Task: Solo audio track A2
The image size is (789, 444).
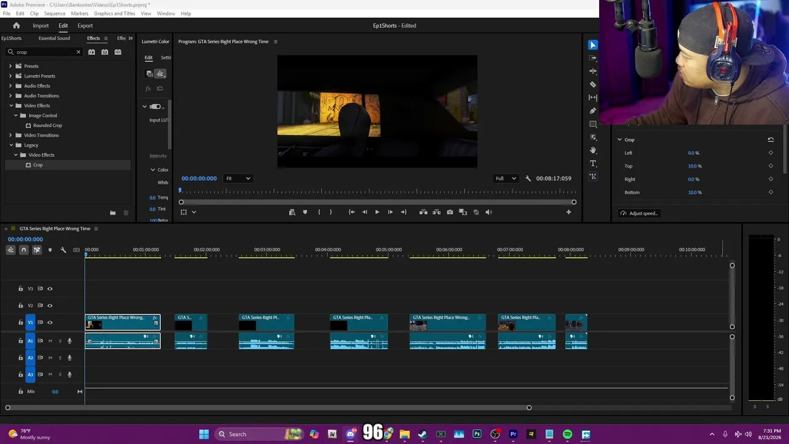Action: tap(60, 358)
